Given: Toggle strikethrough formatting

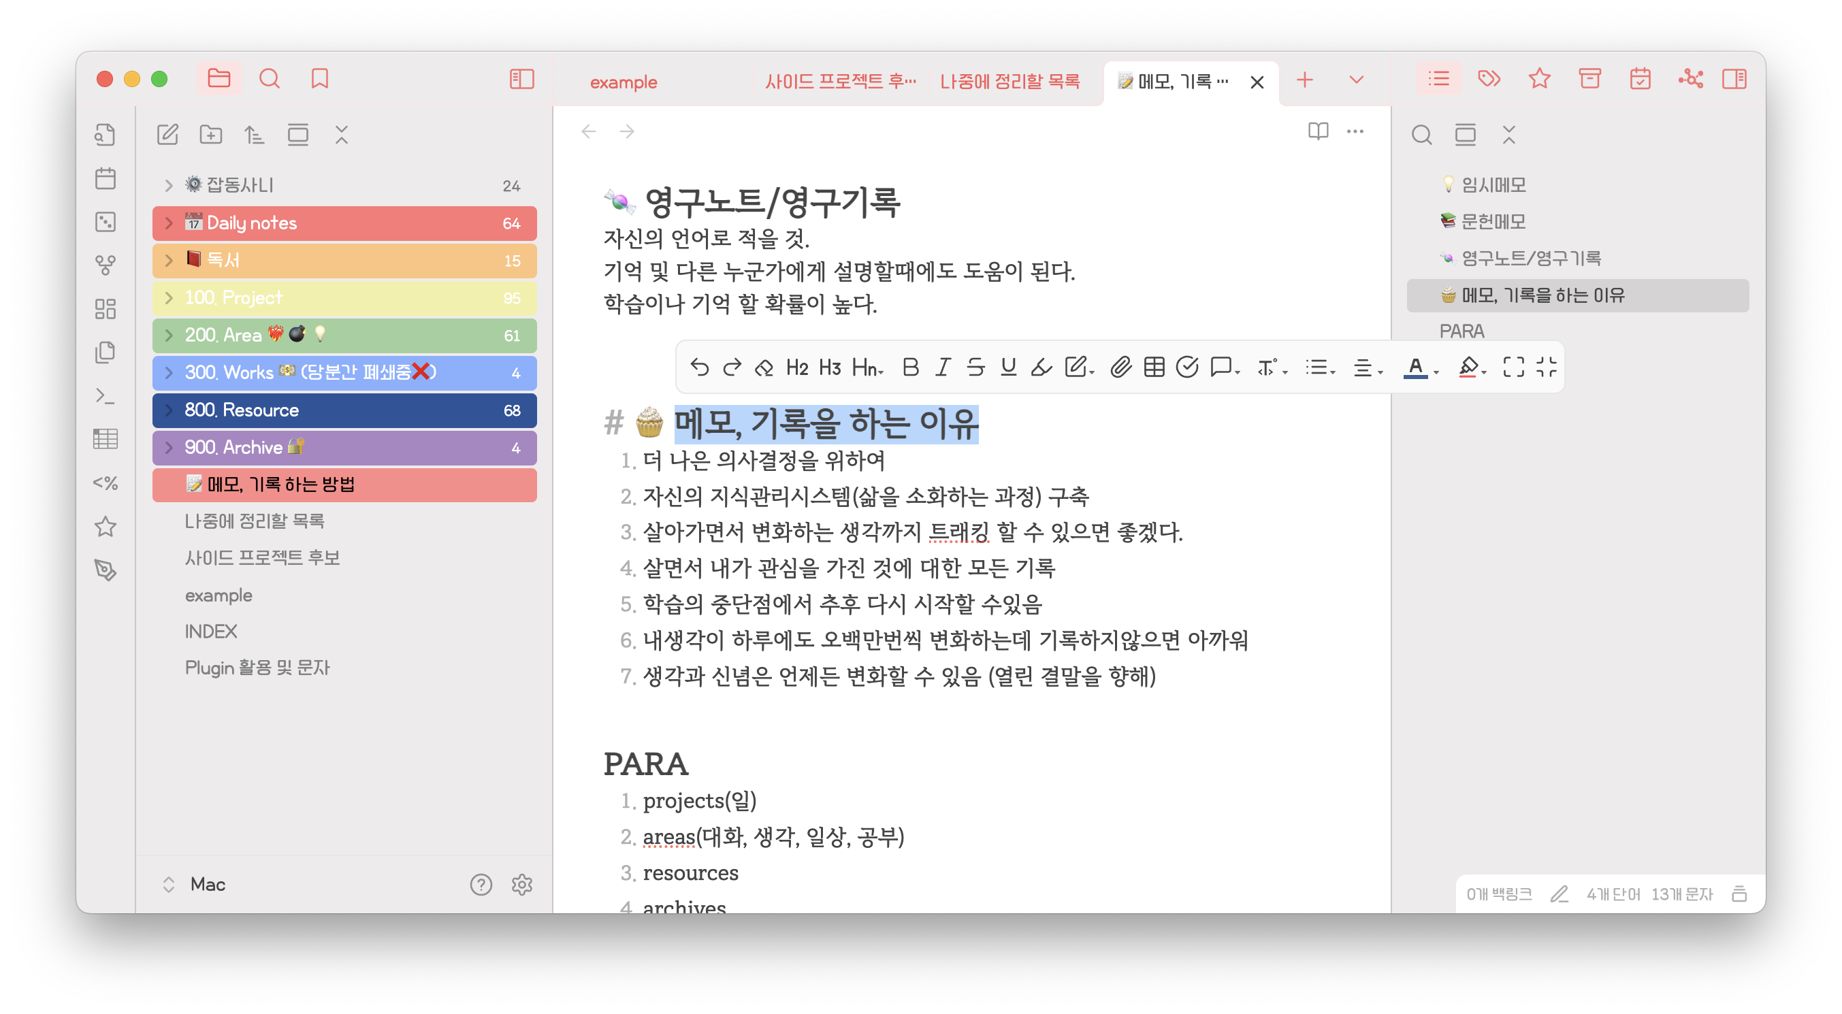Looking at the screenshot, I should tap(975, 367).
